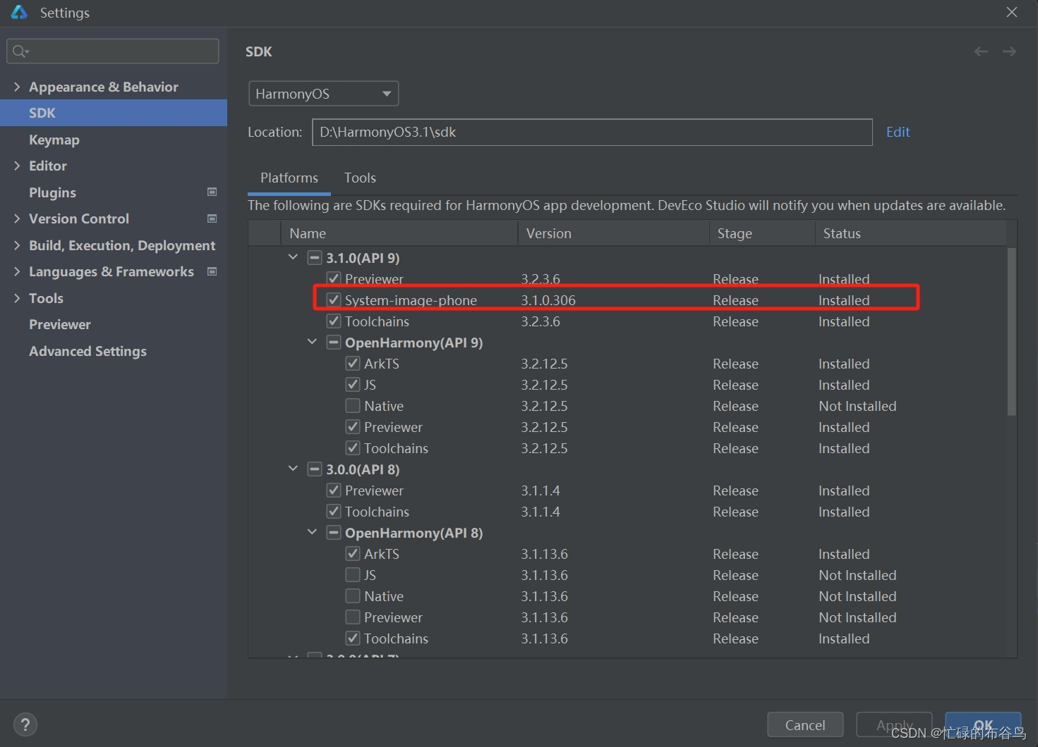Image resolution: width=1038 pixels, height=747 pixels.
Task: Click the project-level icon beside Version Control
Action: coord(212,218)
